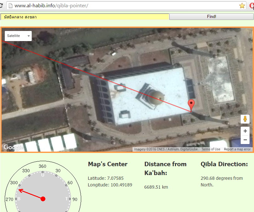Zoom out the map with minus button
This screenshot has height=212, width=254.
(245, 140)
